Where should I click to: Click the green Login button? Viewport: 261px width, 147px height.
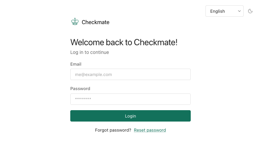pyautogui.click(x=130, y=116)
